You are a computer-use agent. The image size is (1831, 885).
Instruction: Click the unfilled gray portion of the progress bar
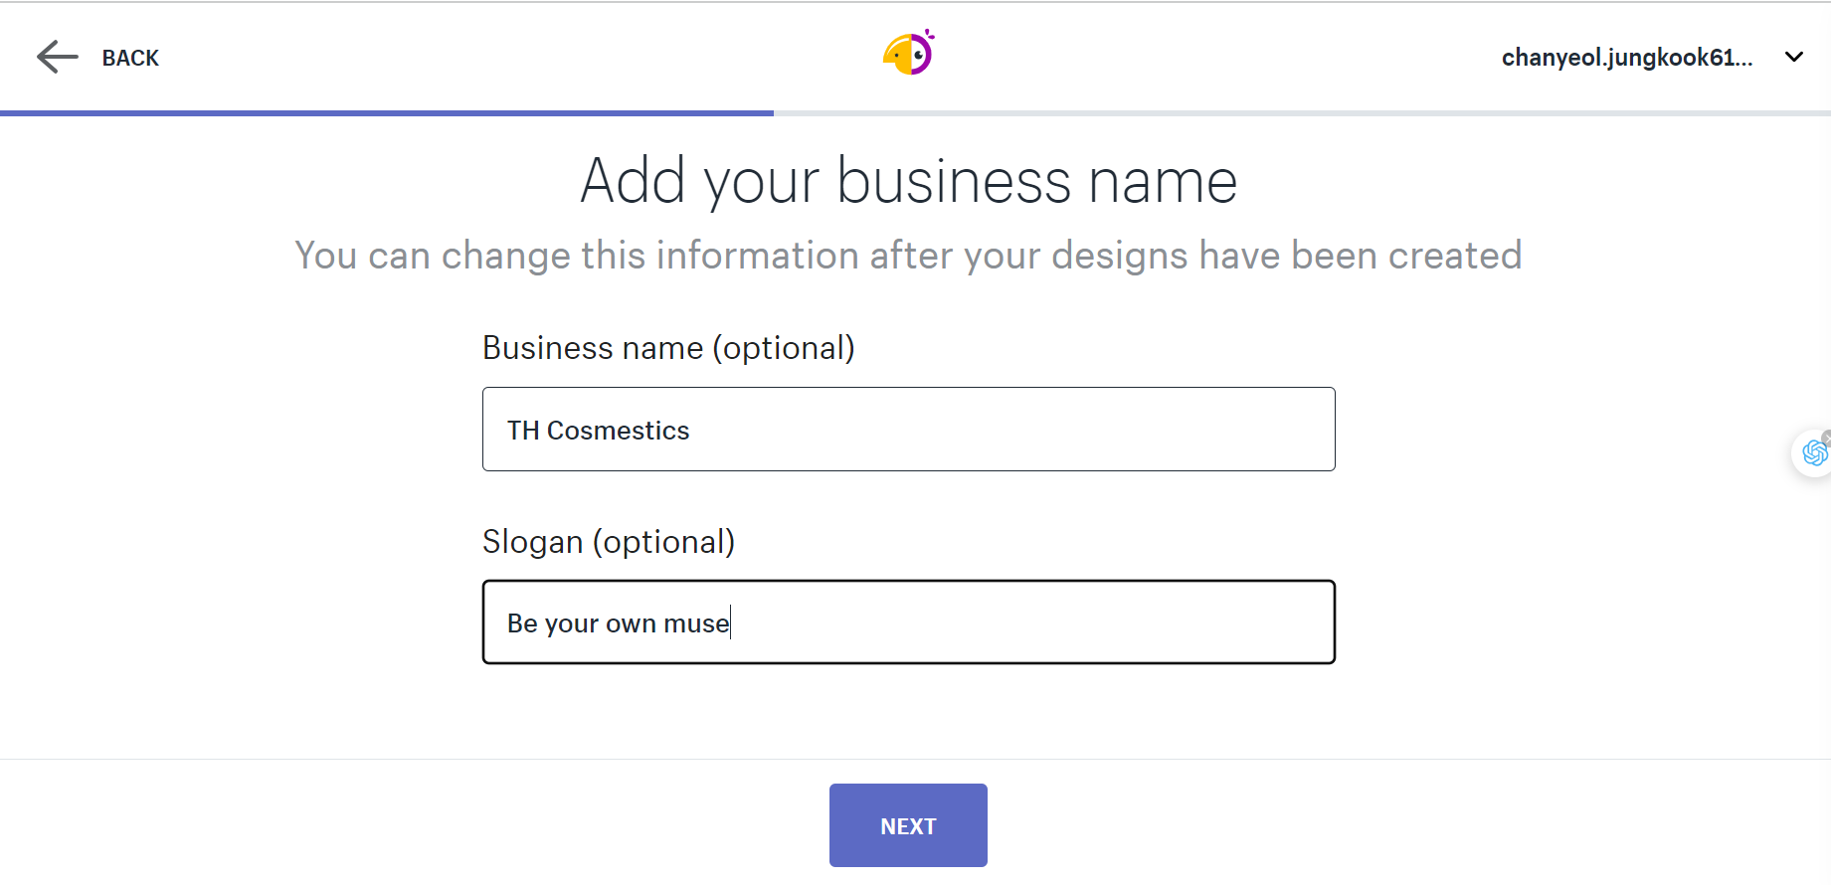tap(1302, 113)
